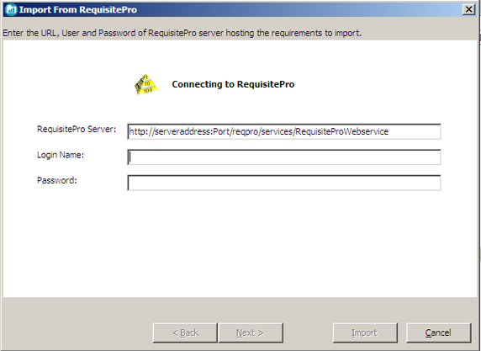Focus the Login Name input field
This screenshot has height=351, width=481.
284,157
